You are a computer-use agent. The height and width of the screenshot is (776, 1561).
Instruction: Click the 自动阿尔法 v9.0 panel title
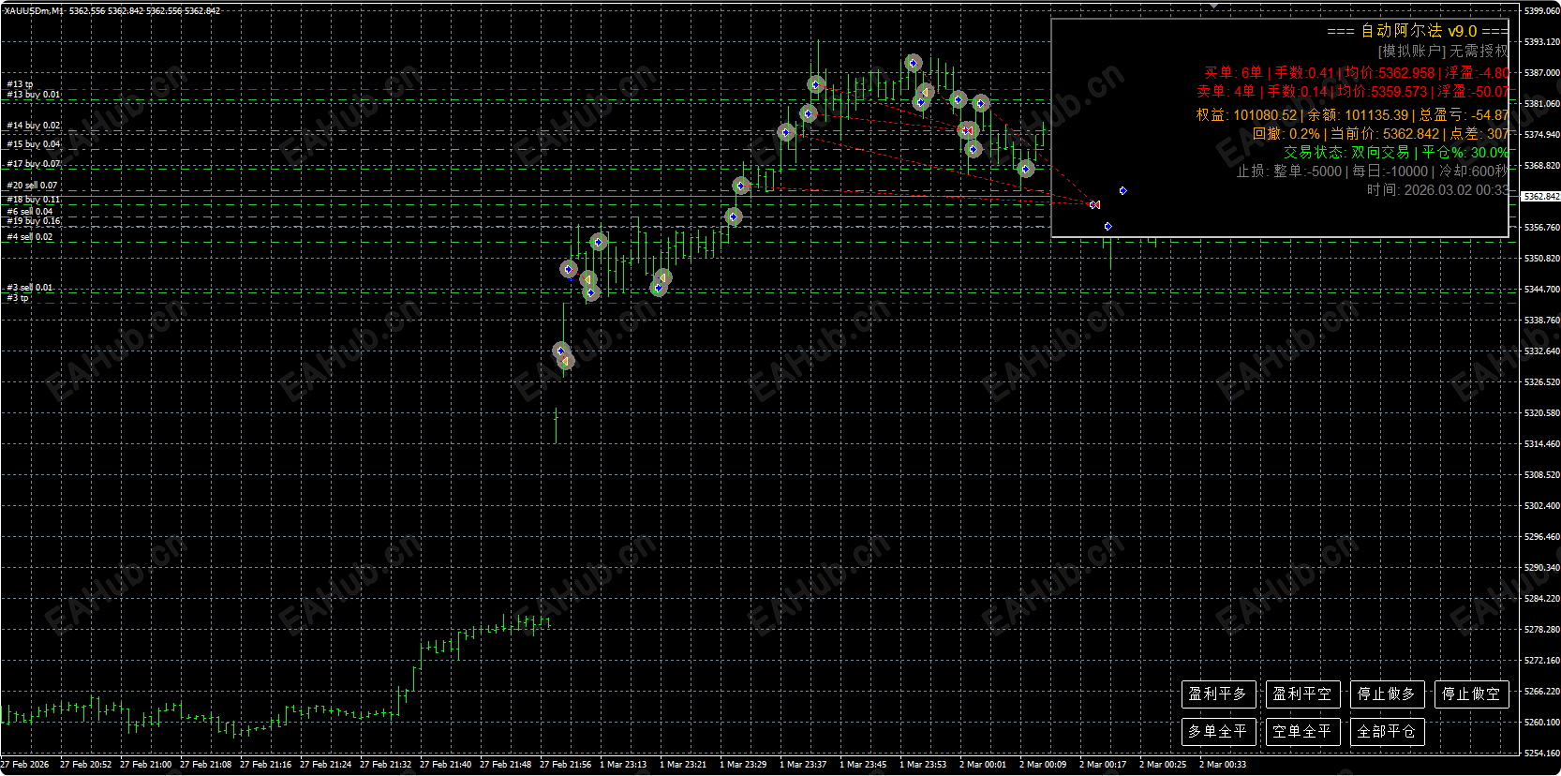pos(1419,31)
